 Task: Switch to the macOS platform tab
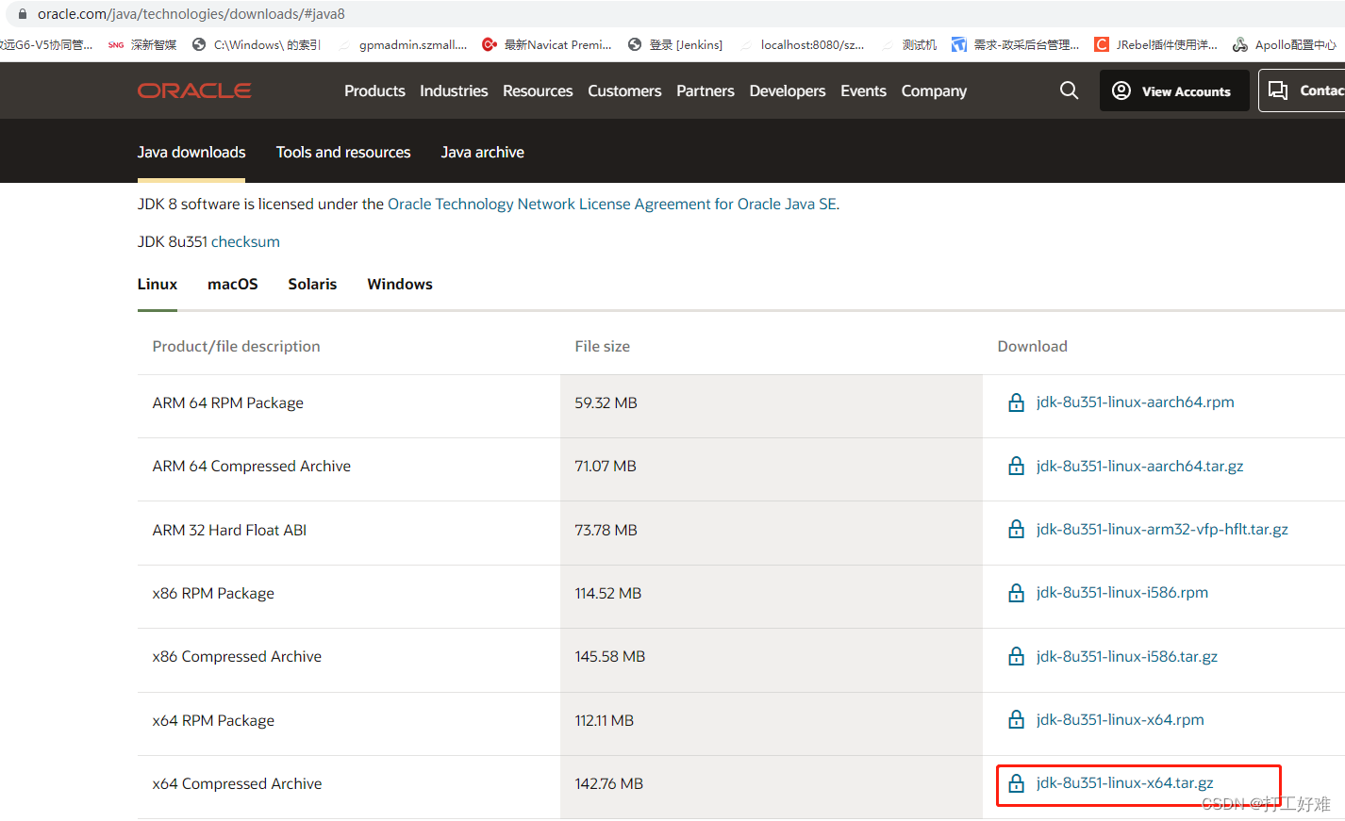pyautogui.click(x=233, y=284)
